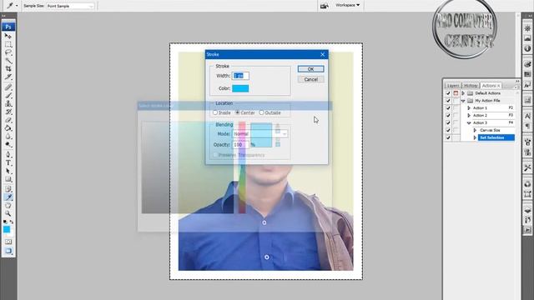Select the Eyedropper tool in toolbox
The width and height of the screenshot is (534, 300).
[x=8, y=197]
